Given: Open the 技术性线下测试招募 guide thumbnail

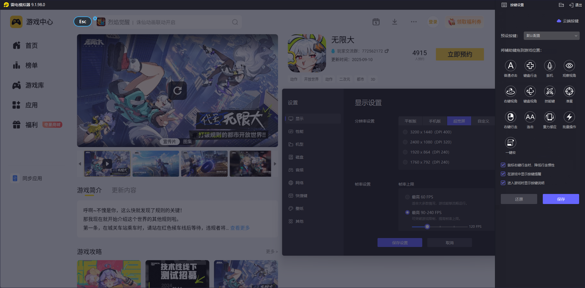Looking at the screenshot, I should (177, 274).
